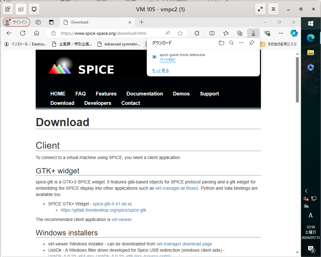Expand hidden icons in the system tray
This screenshot has height=257, width=321.
point(306,191)
